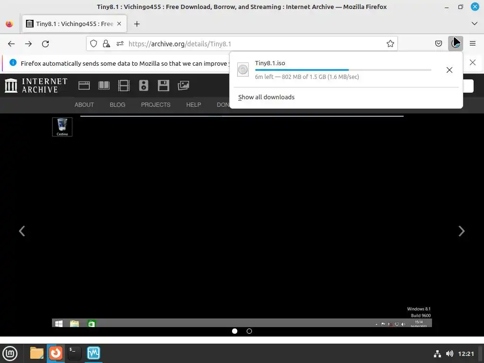Click the Tiny8.1.iso file type icon
The width and height of the screenshot is (484, 363).
click(243, 70)
